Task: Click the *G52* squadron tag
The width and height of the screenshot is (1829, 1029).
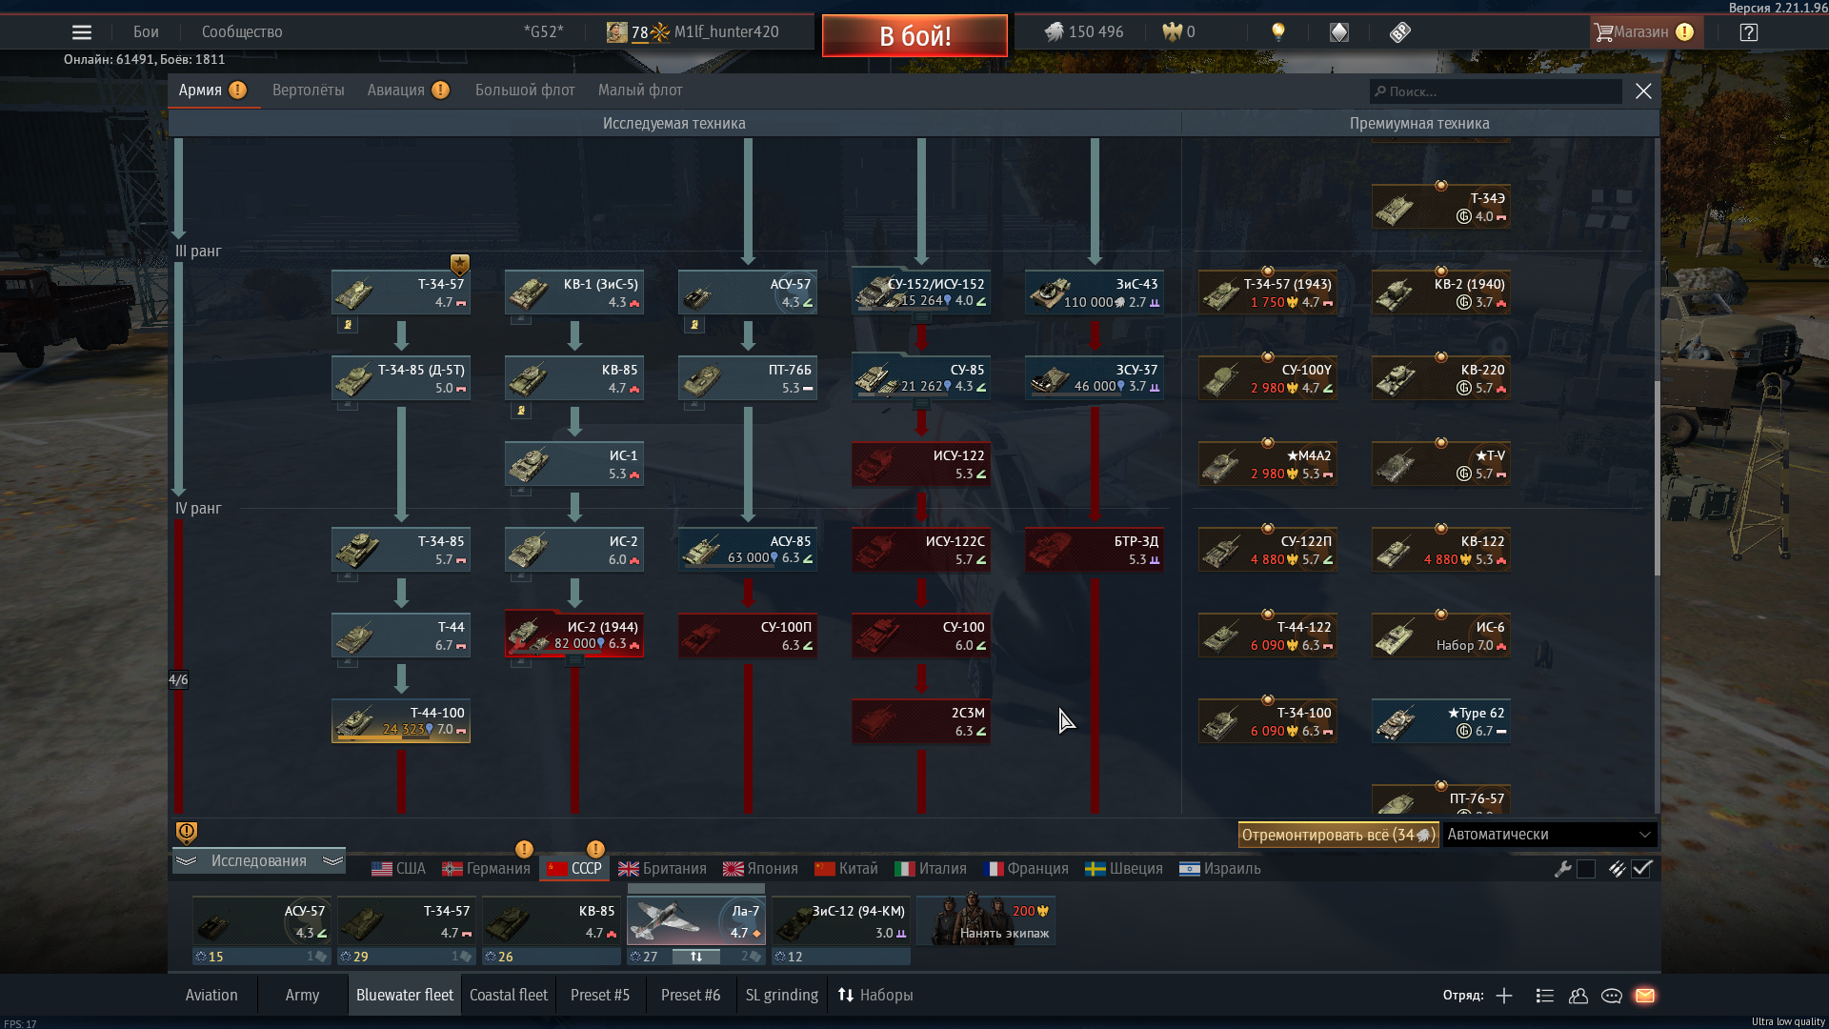Action: pos(544,32)
